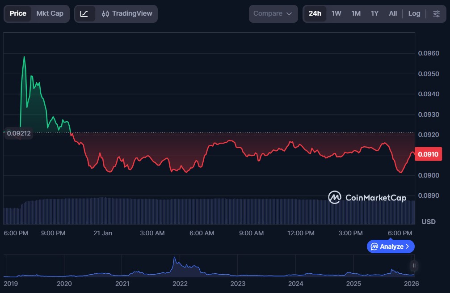
Task: Switch chart to Mkt Cap view
Action: pos(50,13)
